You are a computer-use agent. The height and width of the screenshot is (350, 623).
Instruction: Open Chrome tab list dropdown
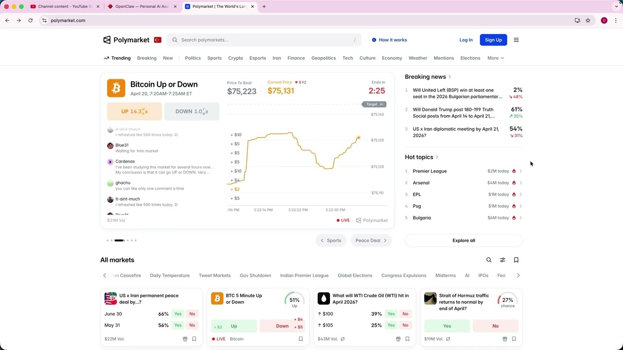tap(616, 6)
